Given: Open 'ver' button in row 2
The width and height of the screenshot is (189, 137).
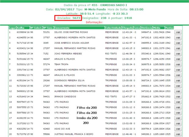Looking at the screenshot, I should click(178, 37).
